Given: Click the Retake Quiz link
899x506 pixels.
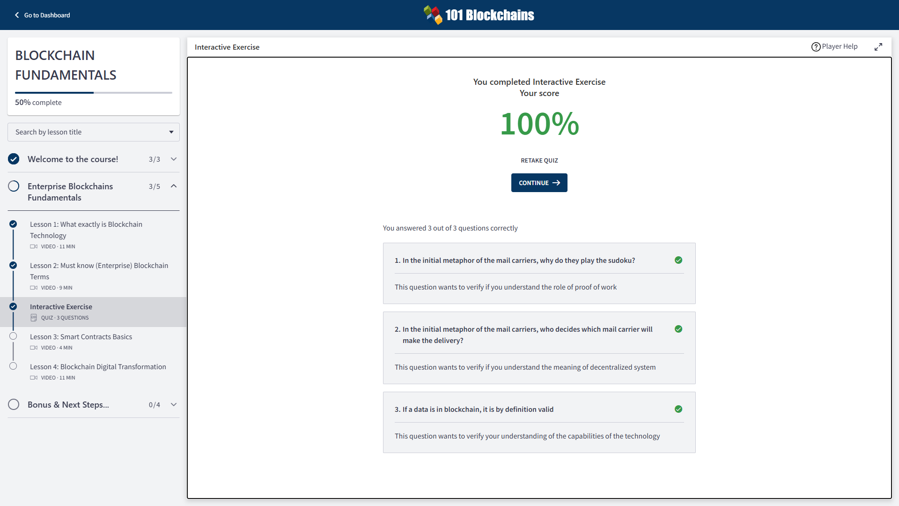Looking at the screenshot, I should pos(539,160).
